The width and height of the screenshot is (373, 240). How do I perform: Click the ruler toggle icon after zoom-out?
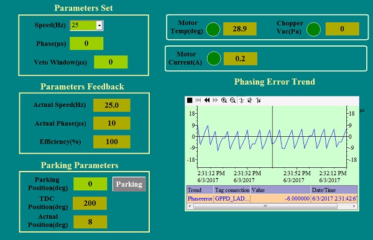tap(241, 100)
